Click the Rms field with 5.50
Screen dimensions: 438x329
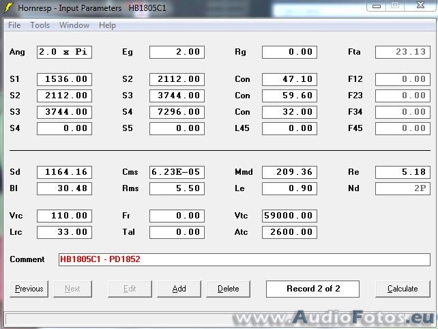click(177, 188)
